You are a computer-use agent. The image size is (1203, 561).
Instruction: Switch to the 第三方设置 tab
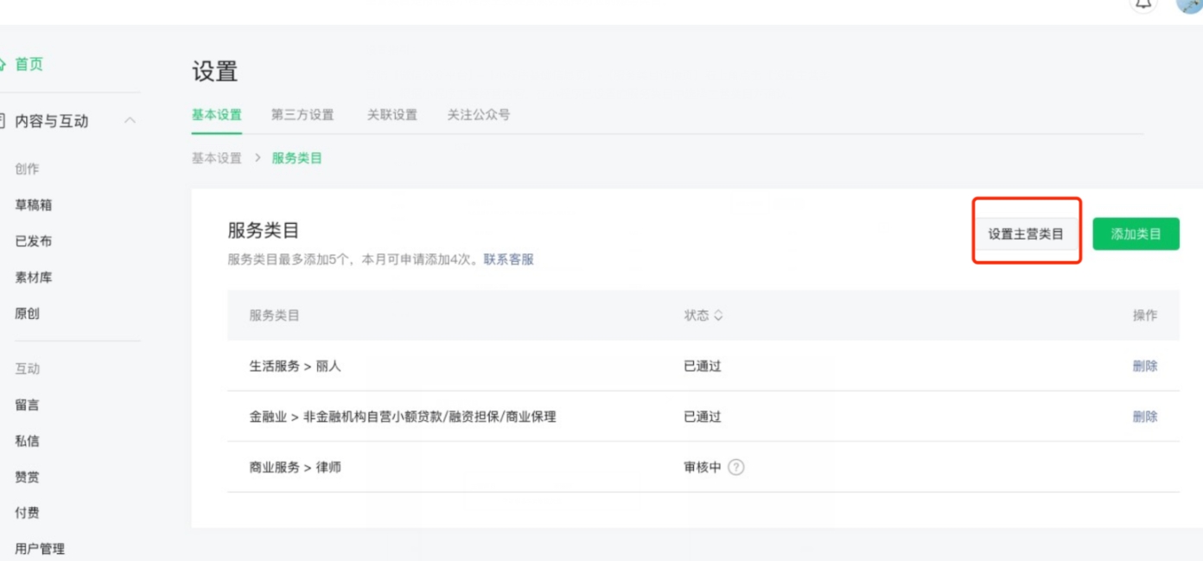coord(304,113)
